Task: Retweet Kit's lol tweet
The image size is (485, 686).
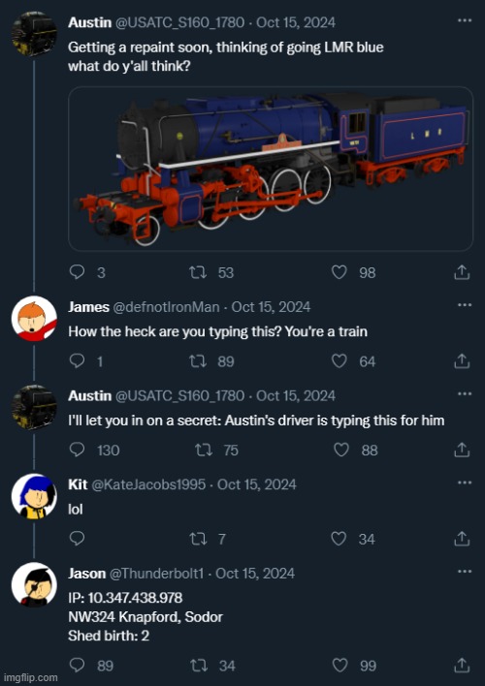Action: point(198,539)
